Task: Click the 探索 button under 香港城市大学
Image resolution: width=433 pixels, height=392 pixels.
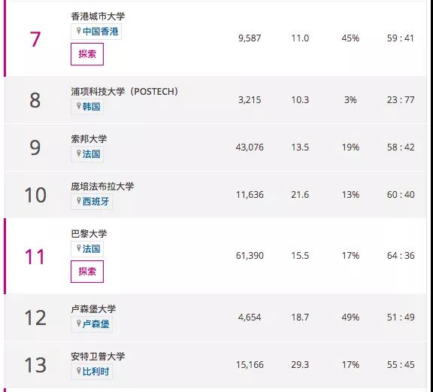Action: click(x=87, y=54)
